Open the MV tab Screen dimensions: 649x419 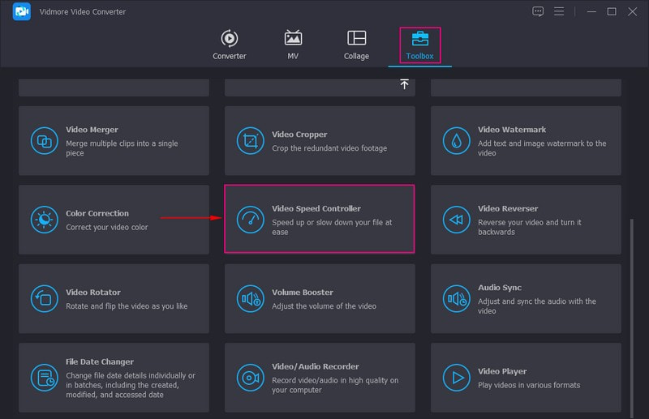[293, 45]
